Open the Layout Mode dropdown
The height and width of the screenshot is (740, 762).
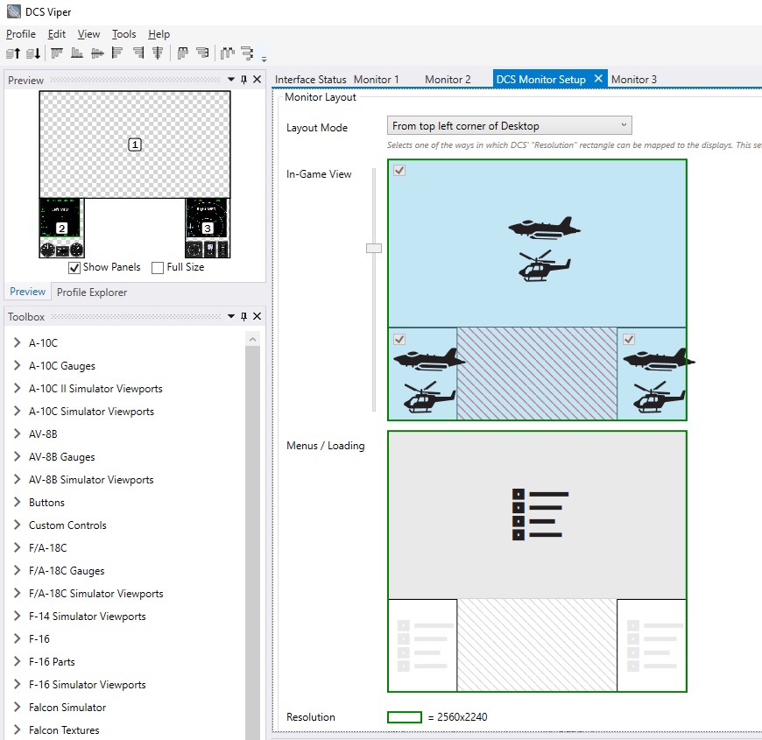509,126
